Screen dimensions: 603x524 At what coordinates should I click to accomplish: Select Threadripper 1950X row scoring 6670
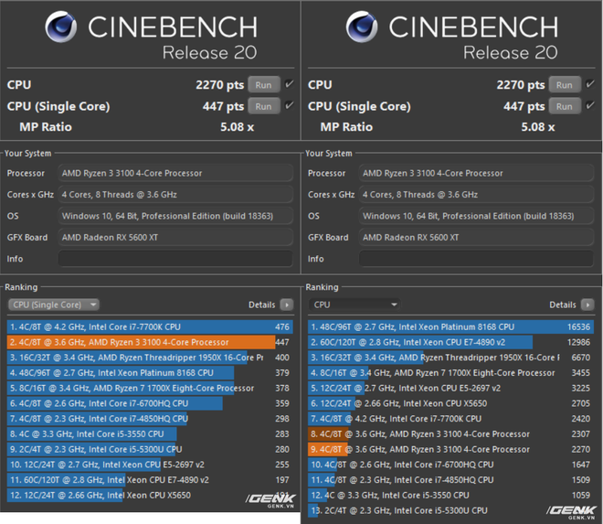(450, 358)
